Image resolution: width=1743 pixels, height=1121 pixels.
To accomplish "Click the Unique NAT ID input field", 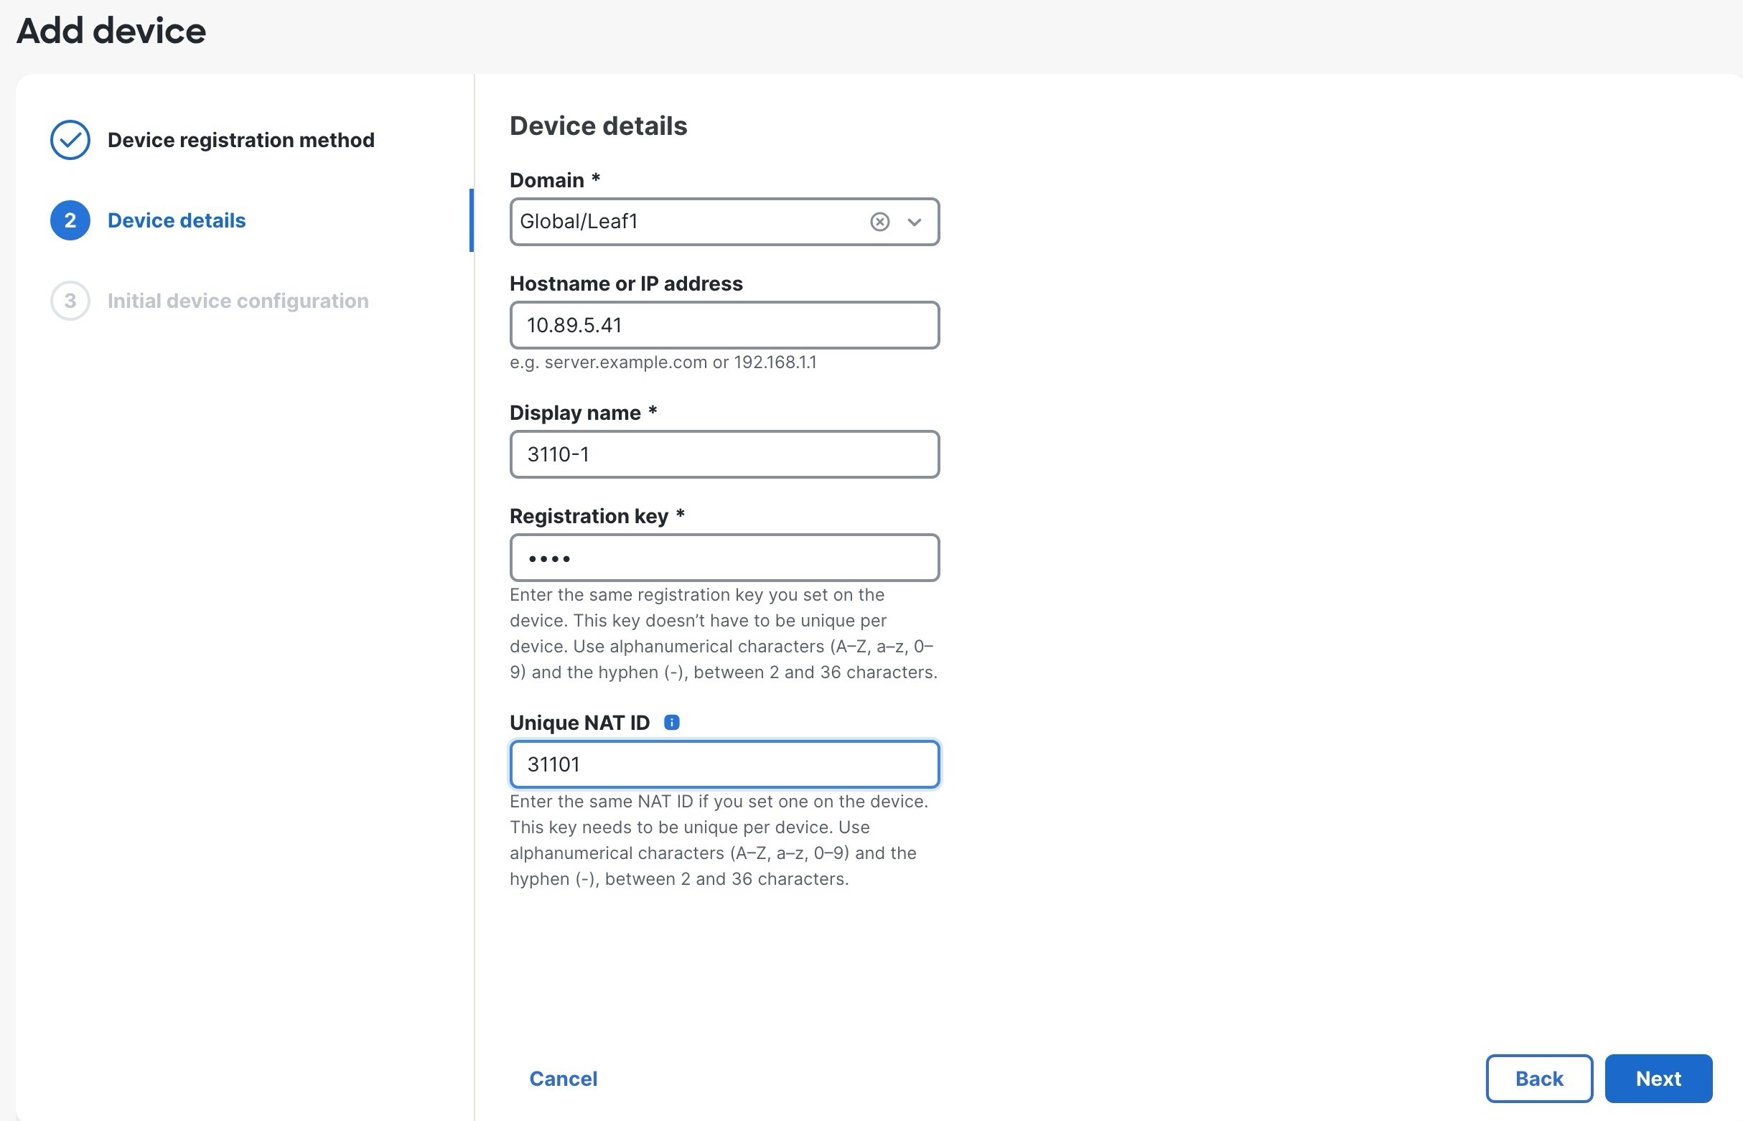I will coord(724,764).
